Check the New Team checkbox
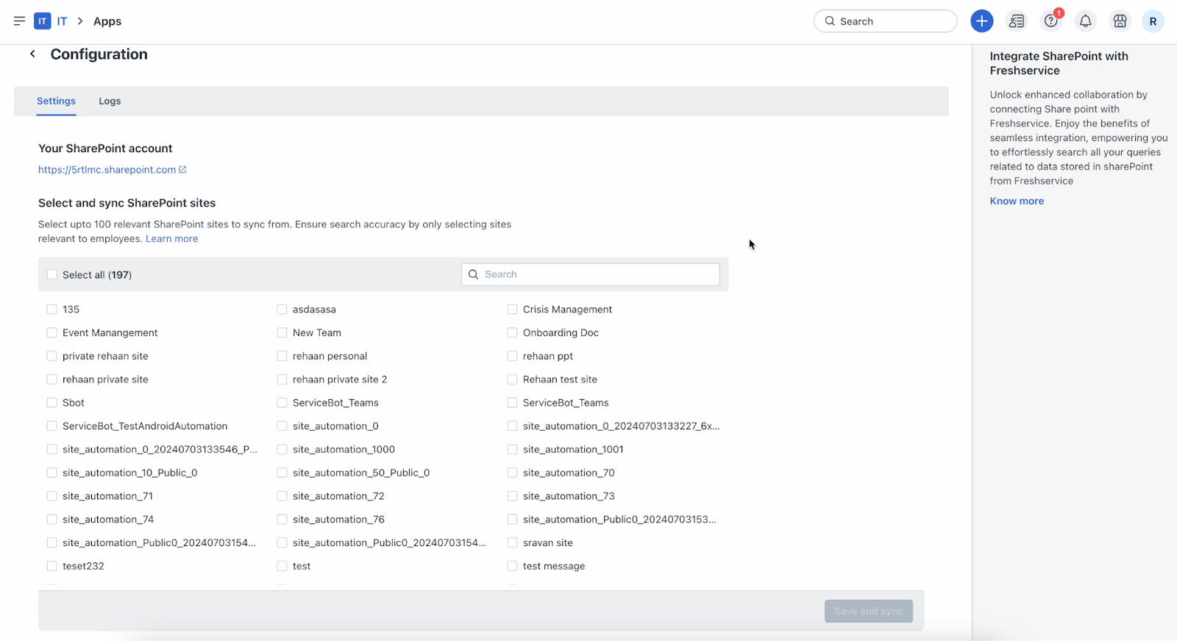Screen dimensions: 1177x641 (282, 333)
